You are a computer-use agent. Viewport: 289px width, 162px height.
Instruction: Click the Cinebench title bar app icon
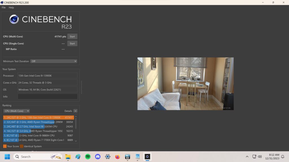pyautogui.click(x=2, y=3)
